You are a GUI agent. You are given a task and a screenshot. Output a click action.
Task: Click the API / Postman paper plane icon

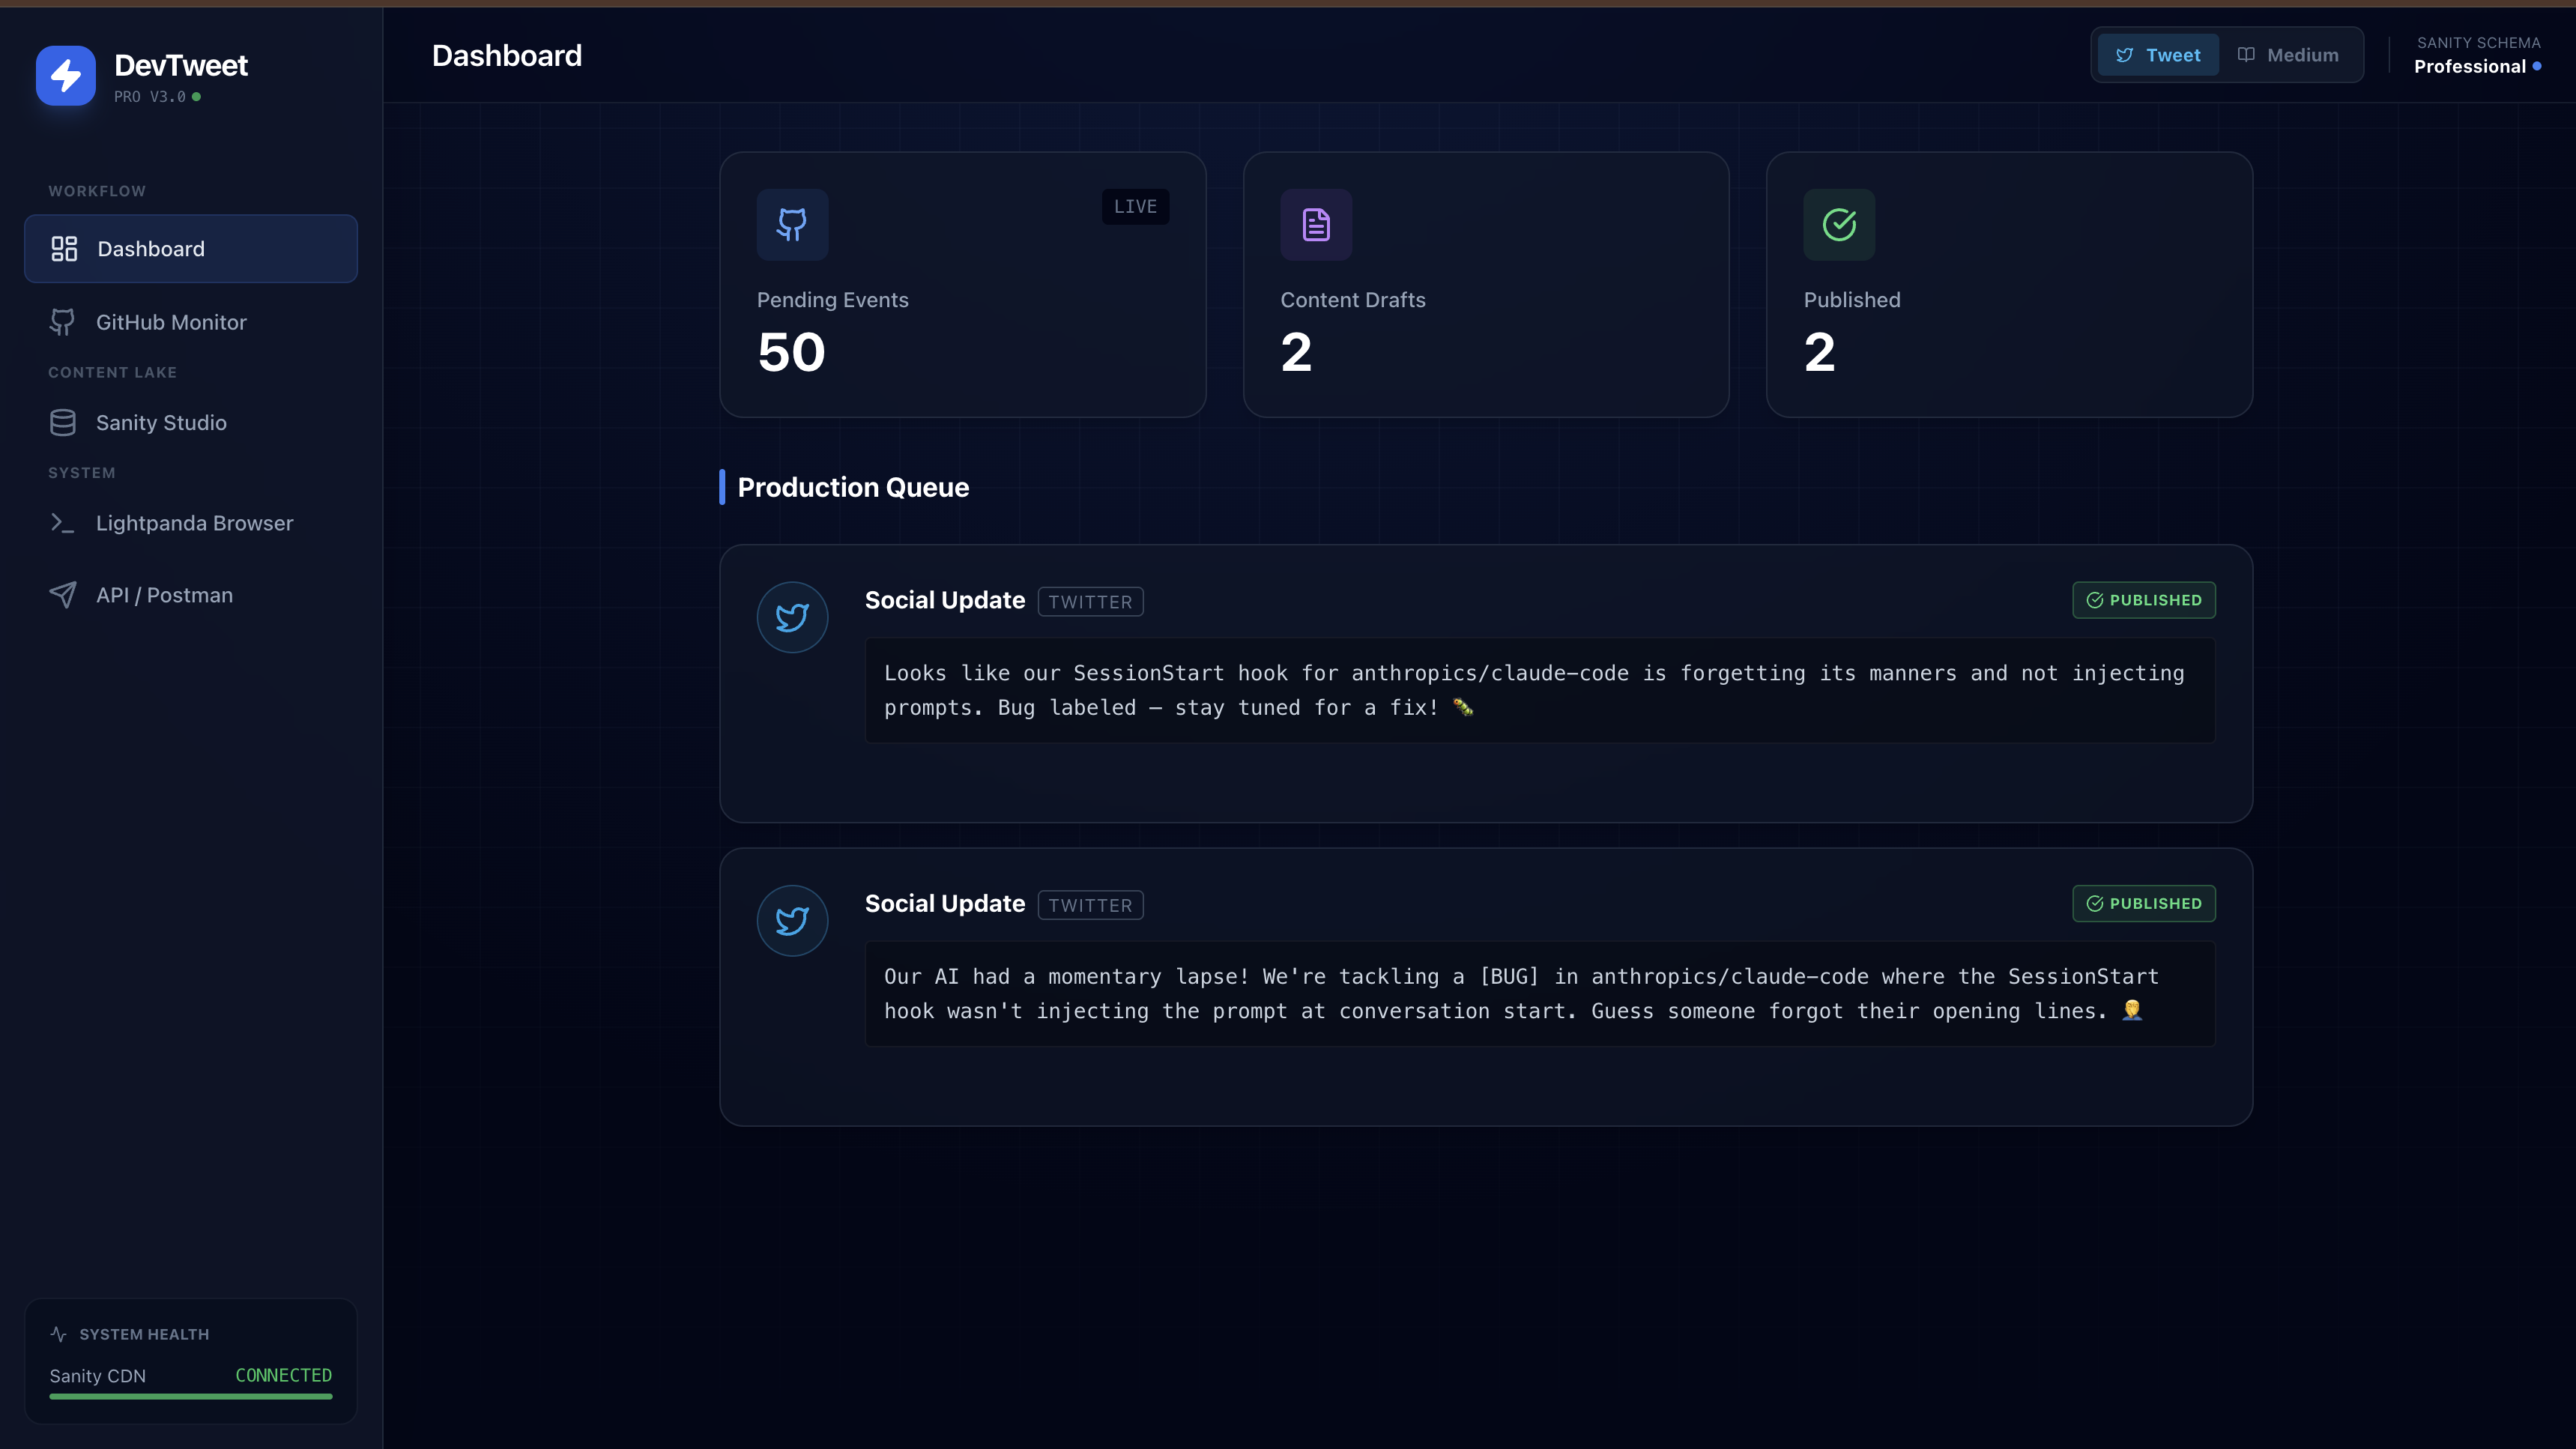63,595
